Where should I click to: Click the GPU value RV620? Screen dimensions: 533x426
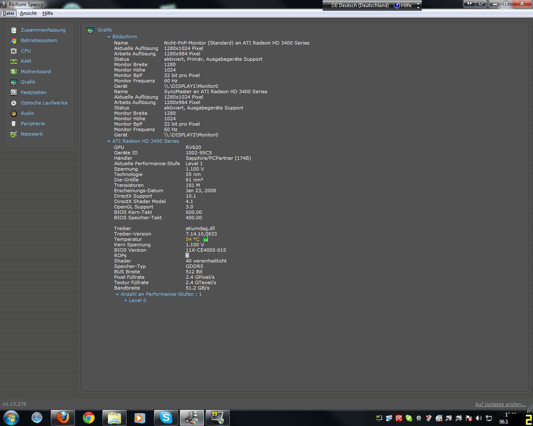(x=193, y=147)
